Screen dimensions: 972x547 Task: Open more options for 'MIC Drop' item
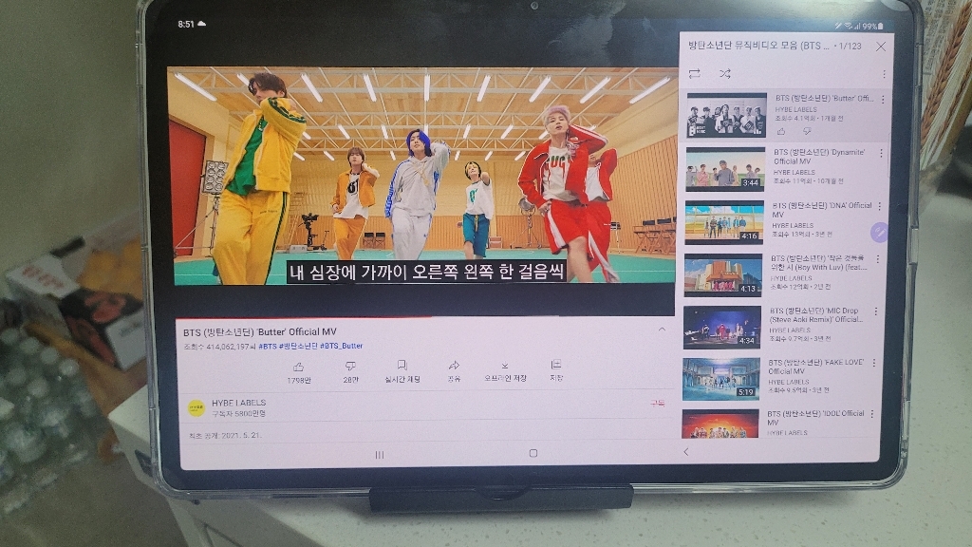point(875,311)
